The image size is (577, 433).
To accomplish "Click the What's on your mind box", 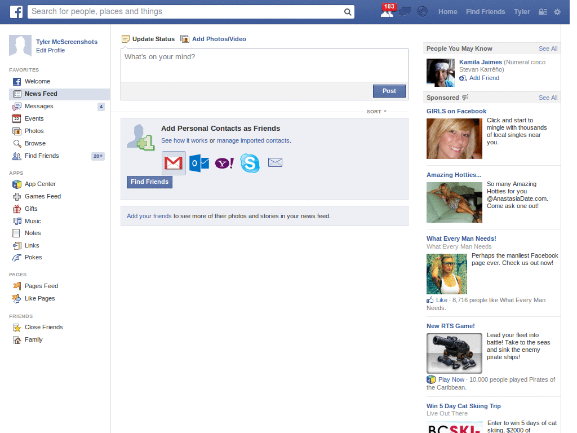I will 264,65.
